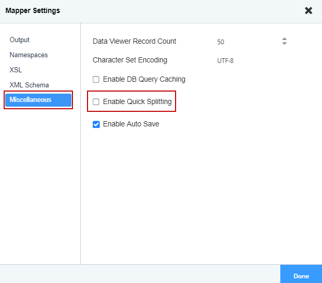Click the Character Set Encoding label
Screen dimensions: 322x283
pyautogui.click(x=130, y=60)
